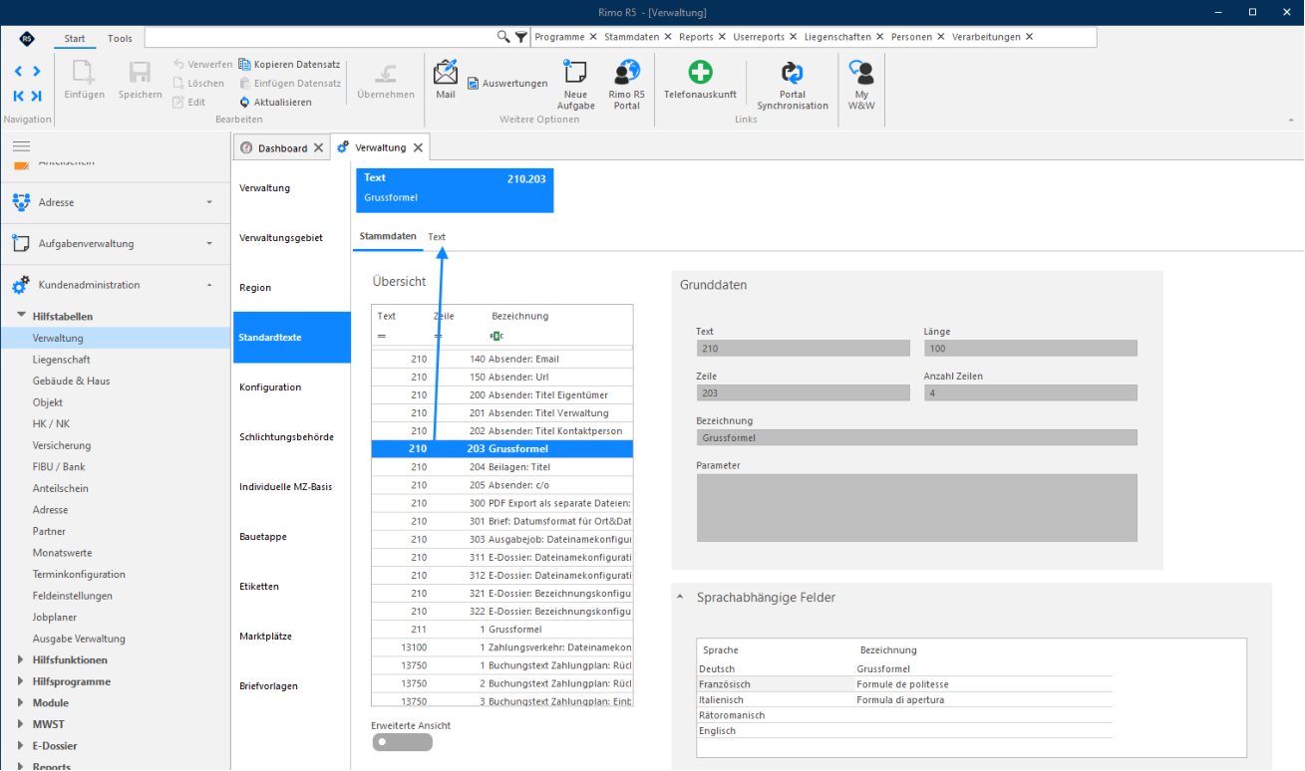
Task: Collapse the Hilfstabellen tree node
Action: [22, 317]
